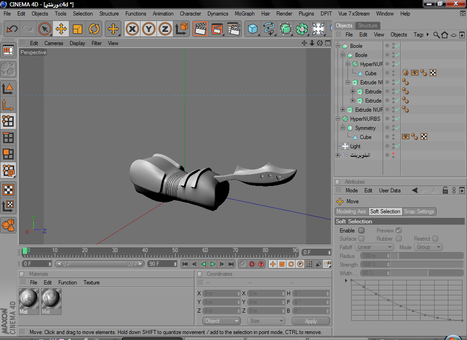467x340 pixels.
Task: Activate the Scale tool
Action: pos(78,29)
